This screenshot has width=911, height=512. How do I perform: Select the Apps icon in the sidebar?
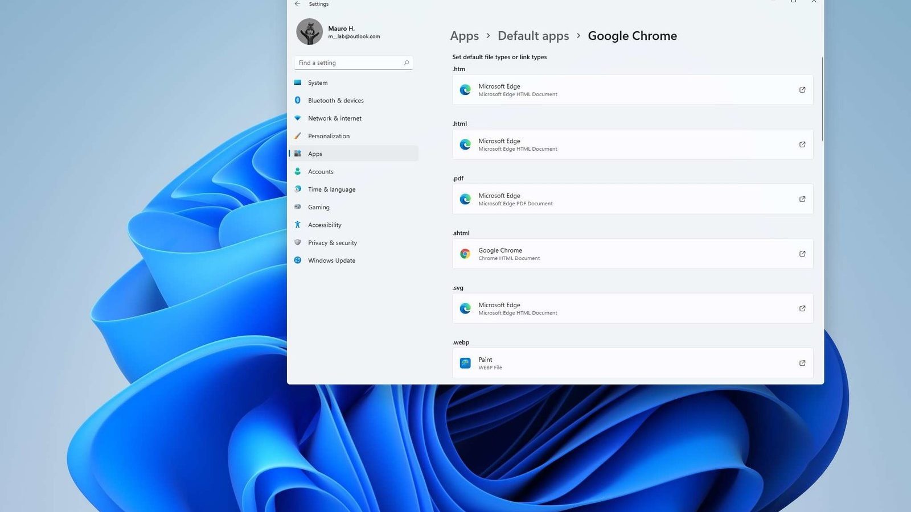(x=298, y=154)
